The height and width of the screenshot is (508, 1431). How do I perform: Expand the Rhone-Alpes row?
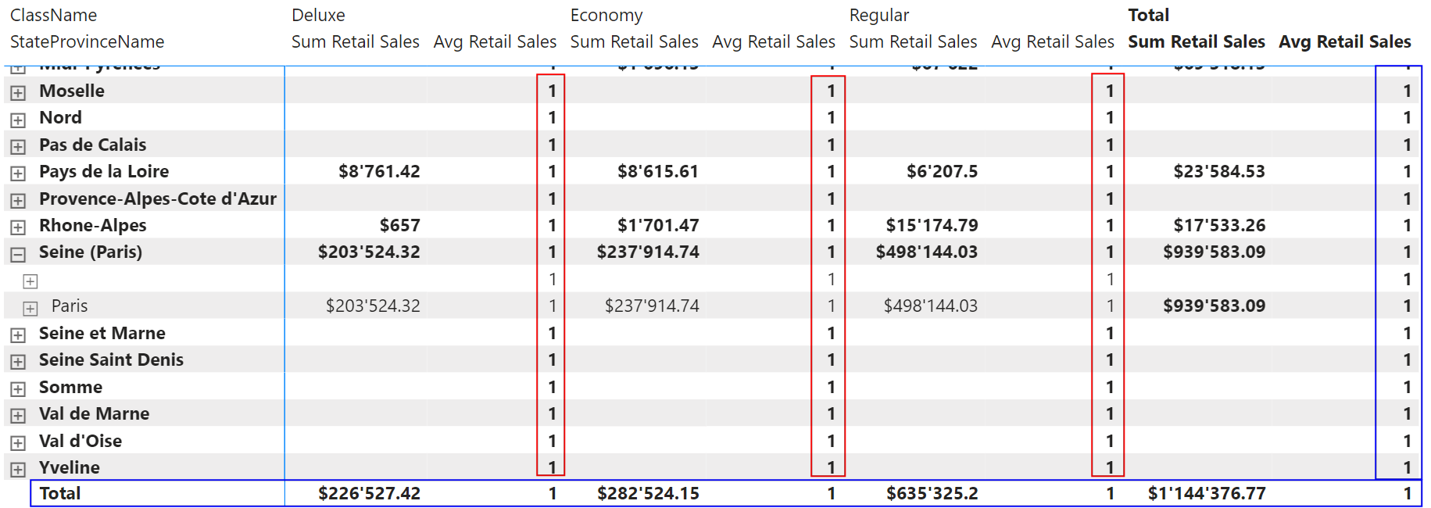18,227
